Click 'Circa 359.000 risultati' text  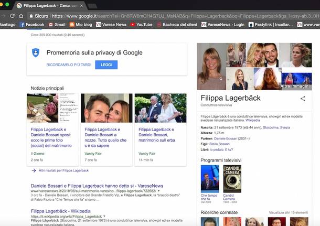pos(58,35)
